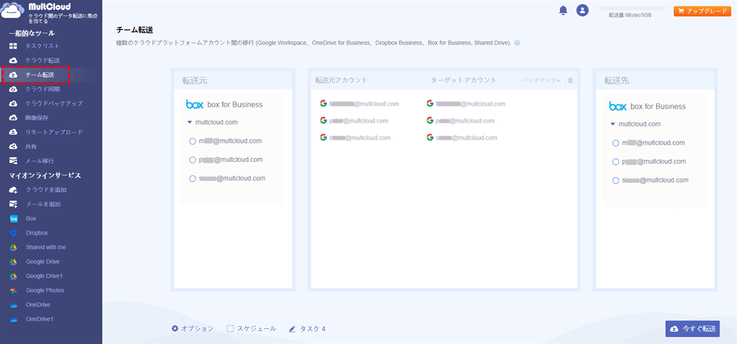Click the 一般的なツール section heading
Viewport: 737px width, 344px height.
(31, 33)
